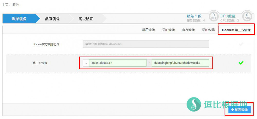Jump to the 高级配置 wizard step
Viewport: 257px width, 119px height.
coord(86,19)
